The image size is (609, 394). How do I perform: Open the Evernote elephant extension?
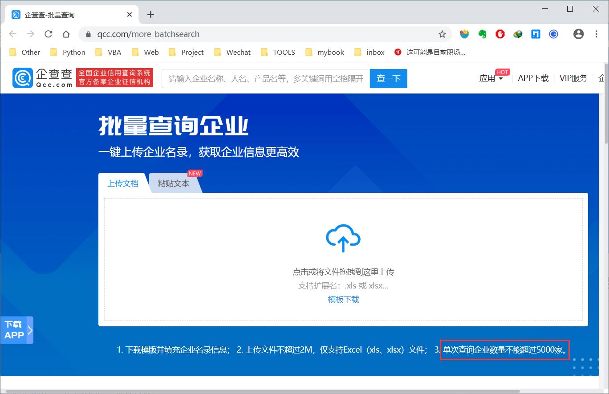click(x=483, y=34)
